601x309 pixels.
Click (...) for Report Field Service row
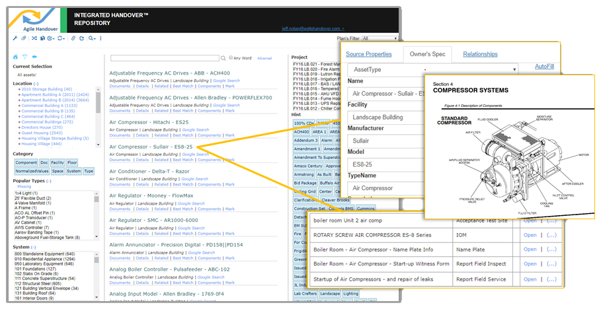click(551, 279)
